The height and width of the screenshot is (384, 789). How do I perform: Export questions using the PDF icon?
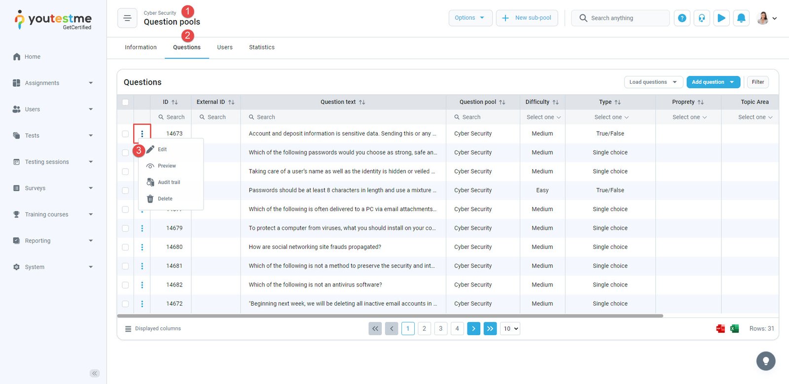point(720,329)
